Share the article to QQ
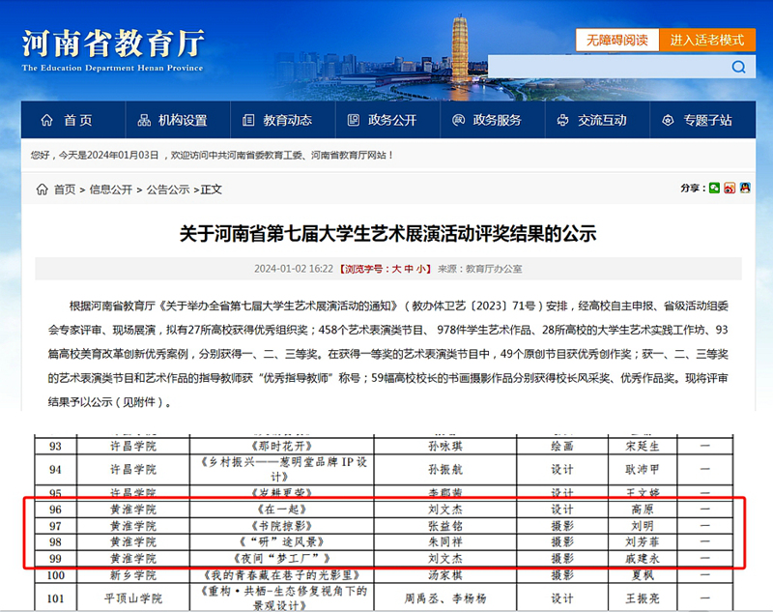The image size is (773, 612). (745, 189)
